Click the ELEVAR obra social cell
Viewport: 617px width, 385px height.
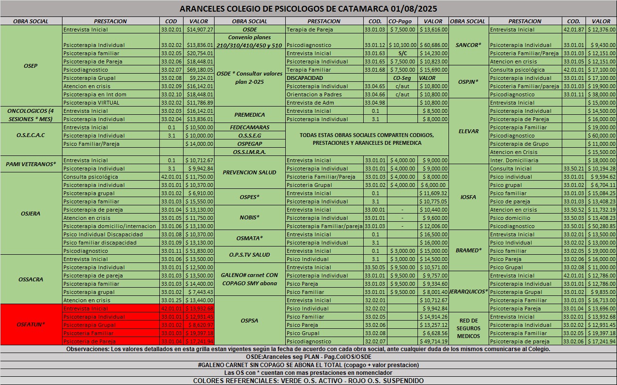pyautogui.click(x=468, y=131)
